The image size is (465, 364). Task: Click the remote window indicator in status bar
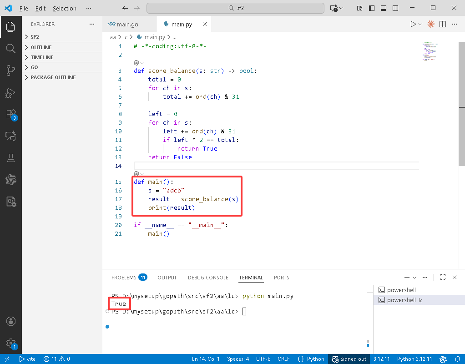pyautogui.click(x=7, y=359)
